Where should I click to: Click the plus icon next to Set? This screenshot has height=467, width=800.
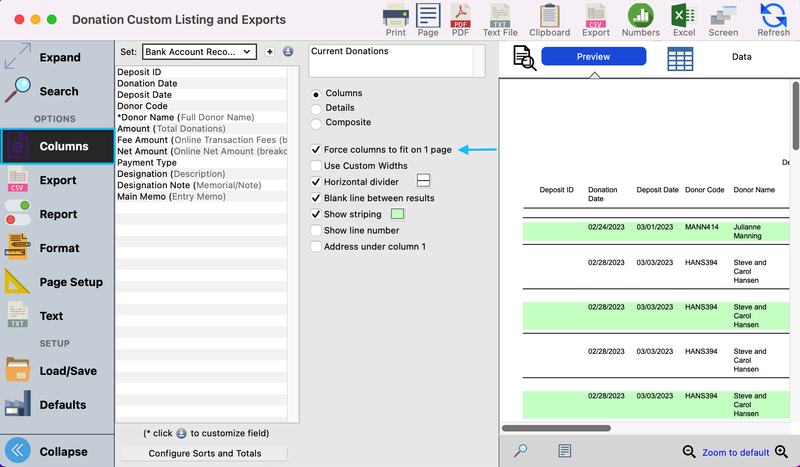[x=270, y=52]
